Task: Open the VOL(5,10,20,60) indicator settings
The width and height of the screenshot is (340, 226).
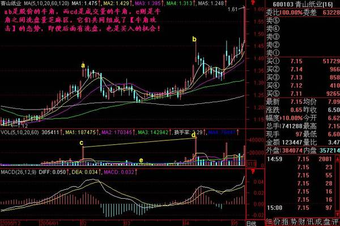Action: pos(19,132)
